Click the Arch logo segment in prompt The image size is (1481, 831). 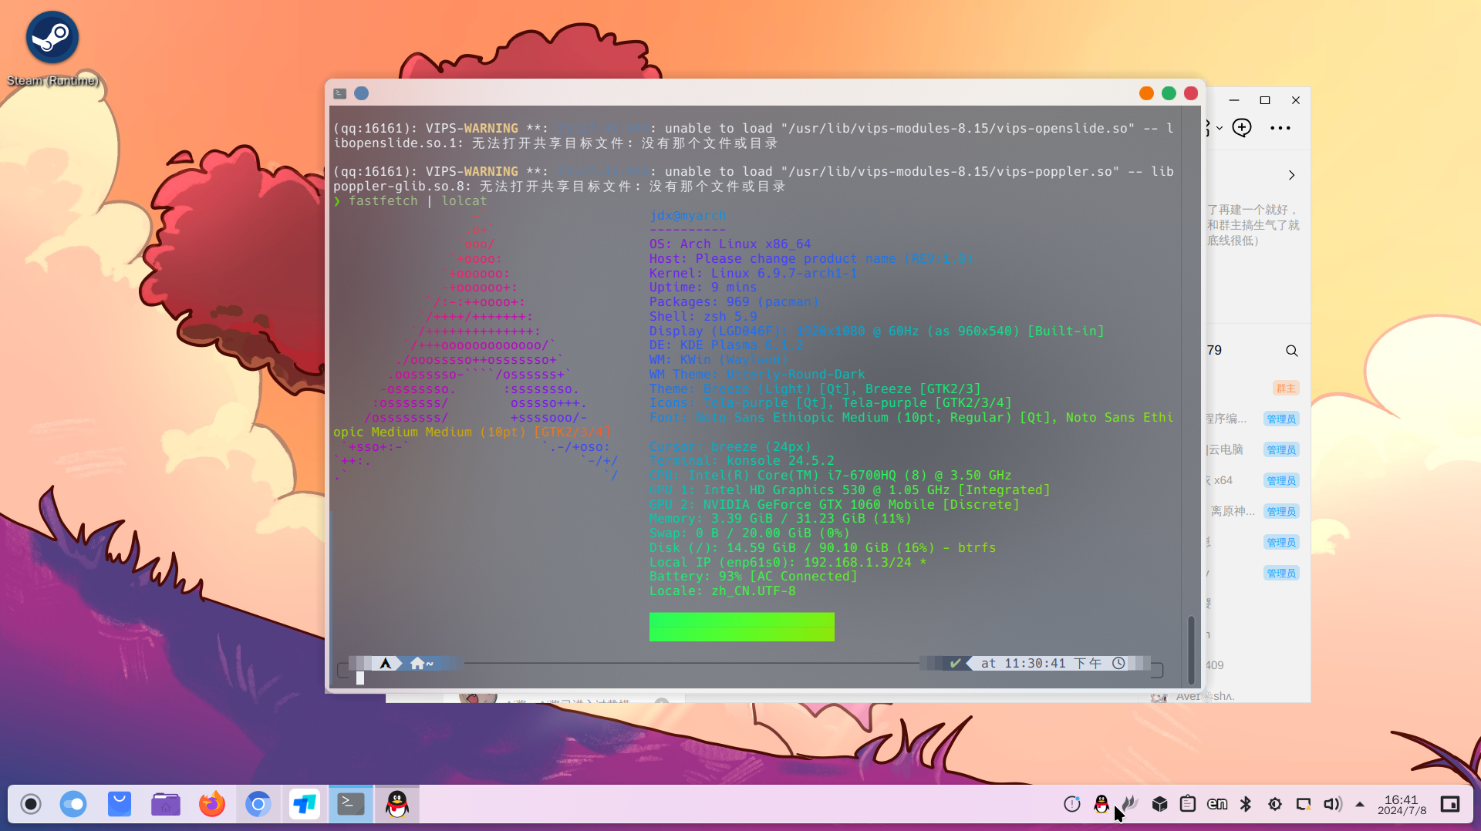click(386, 664)
